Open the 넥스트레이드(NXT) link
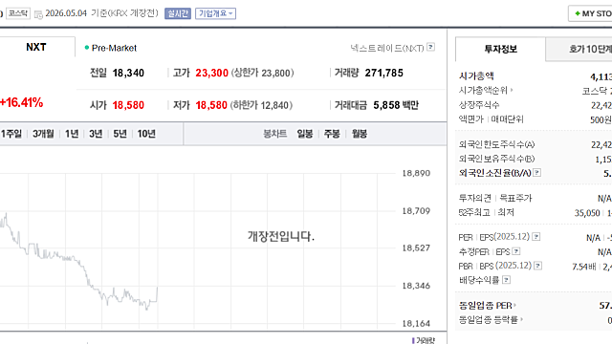The height and width of the screenshot is (344, 612). 386,48
